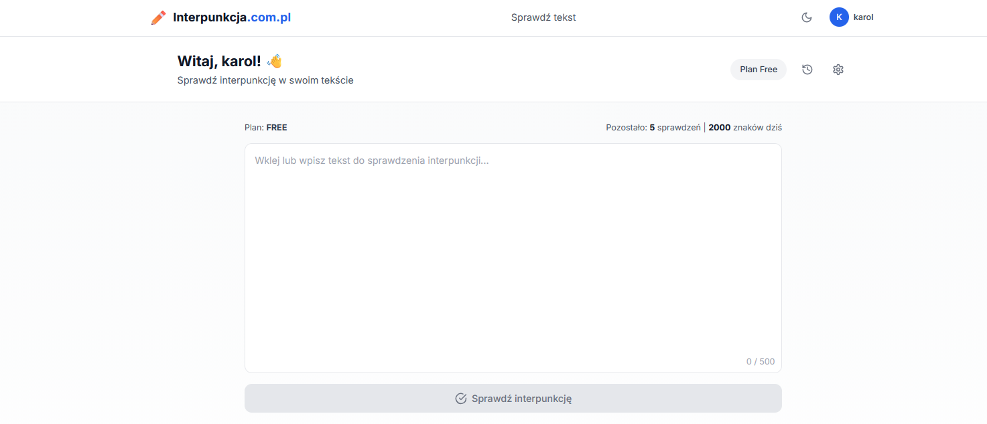Viewport: 987px width, 424px height.
Task: Click the Sprawdź interpunkcję w swoim tekście subtitle
Action: click(265, 81)
